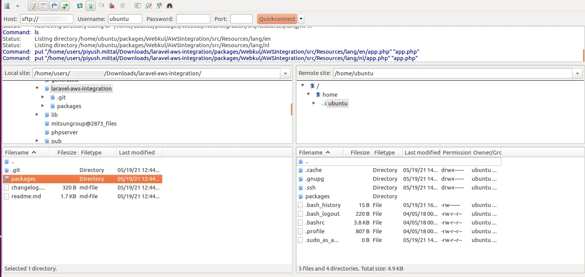Select ubuntu folder in remote tree
The height and width of the screenshot is (277, 585).
click(x=338, y=103)
